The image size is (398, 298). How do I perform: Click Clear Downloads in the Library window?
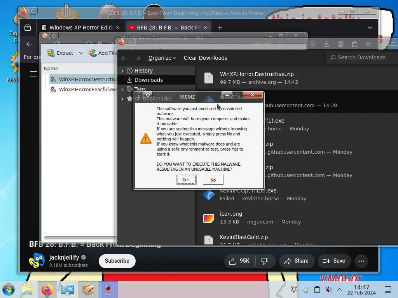[x=205, y=58]
